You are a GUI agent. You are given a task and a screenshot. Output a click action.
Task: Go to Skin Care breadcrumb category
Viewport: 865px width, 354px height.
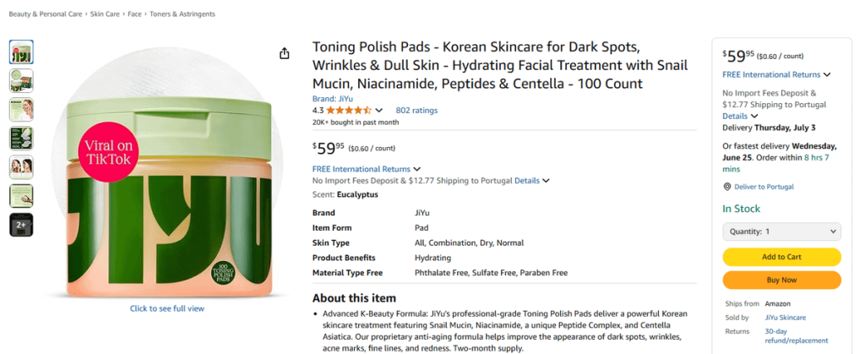[105, 14]
